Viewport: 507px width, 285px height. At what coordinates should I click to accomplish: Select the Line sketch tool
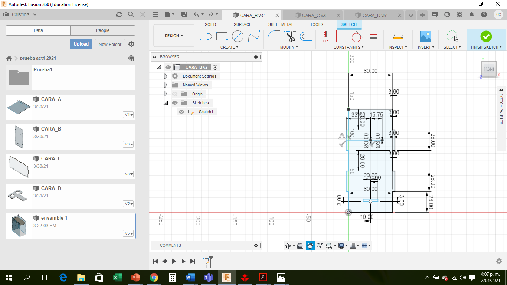tap(206, 36)
